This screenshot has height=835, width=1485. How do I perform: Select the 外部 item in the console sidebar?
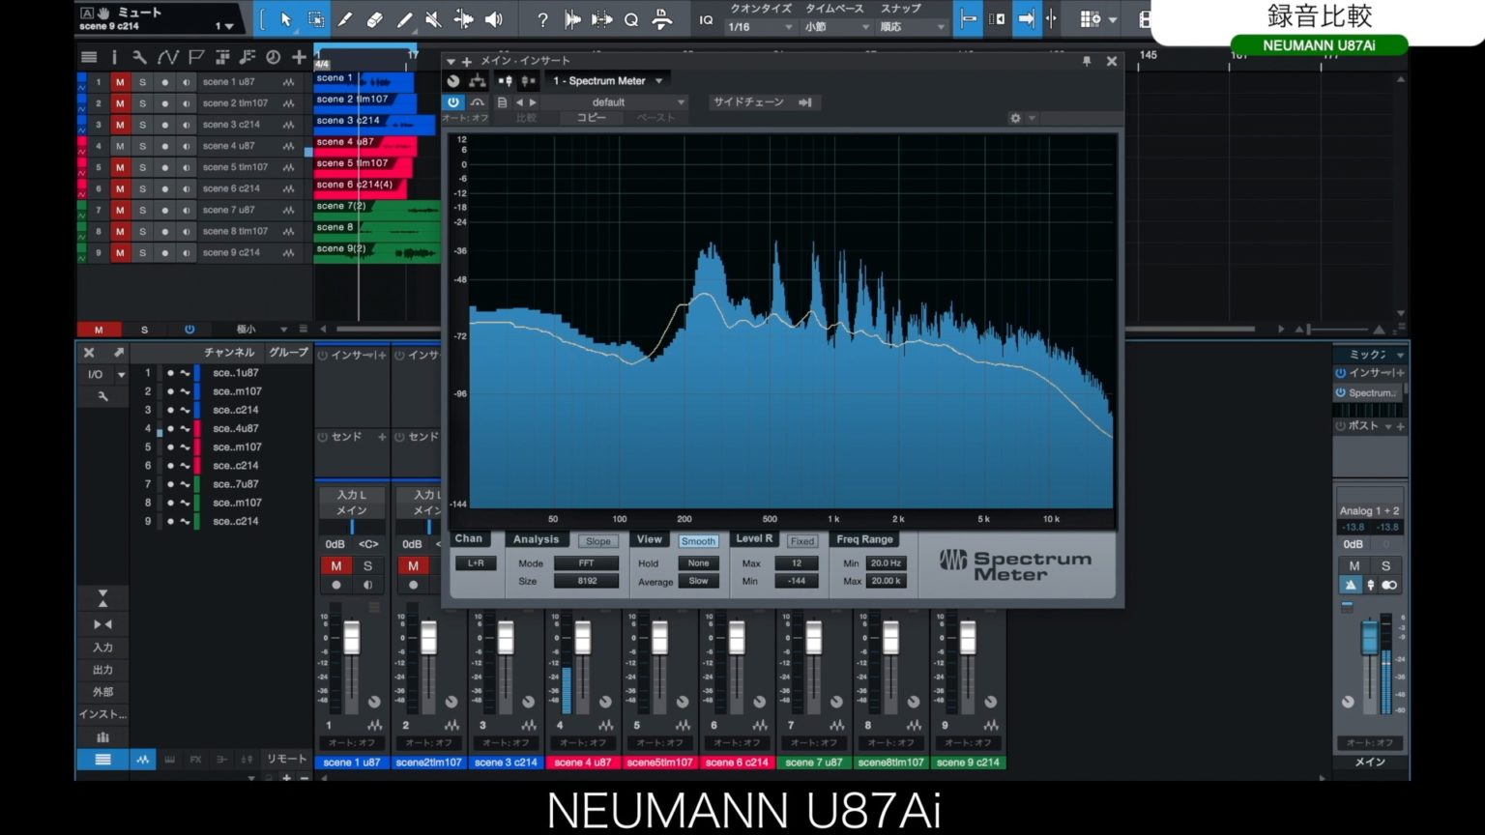[103, 692]
